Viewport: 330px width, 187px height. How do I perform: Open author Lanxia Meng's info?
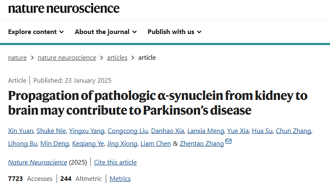(x=205, y=131)
